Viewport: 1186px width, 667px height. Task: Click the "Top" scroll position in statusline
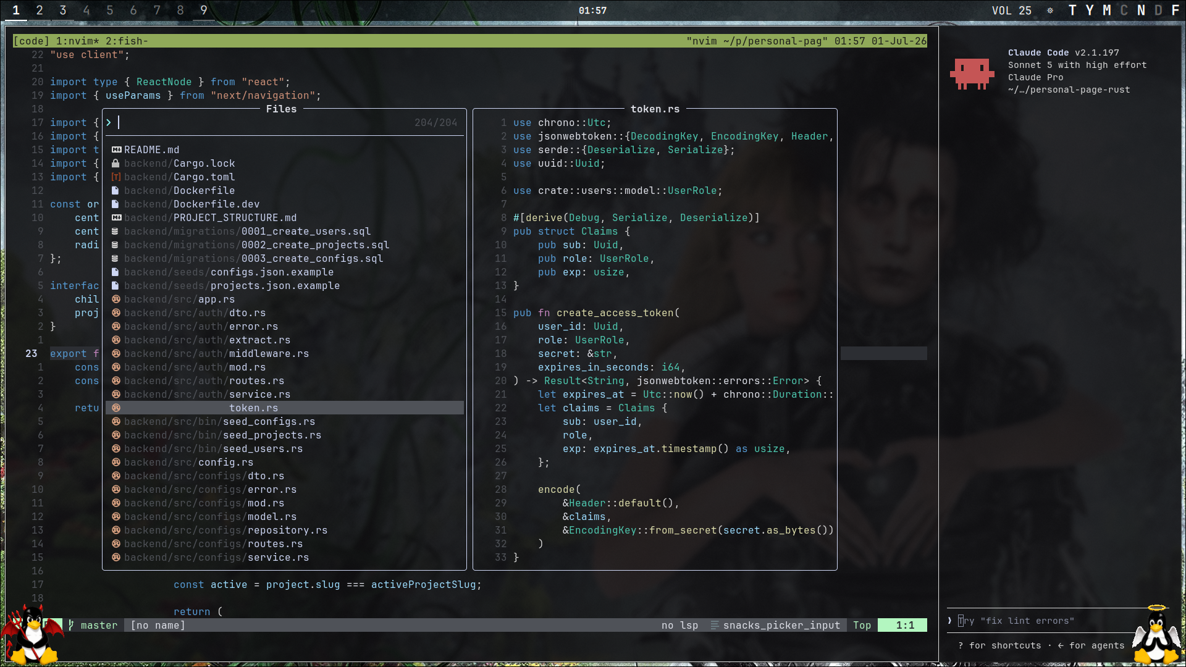(862, 626)
